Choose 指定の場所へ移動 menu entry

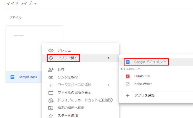[x=81, y=108]
